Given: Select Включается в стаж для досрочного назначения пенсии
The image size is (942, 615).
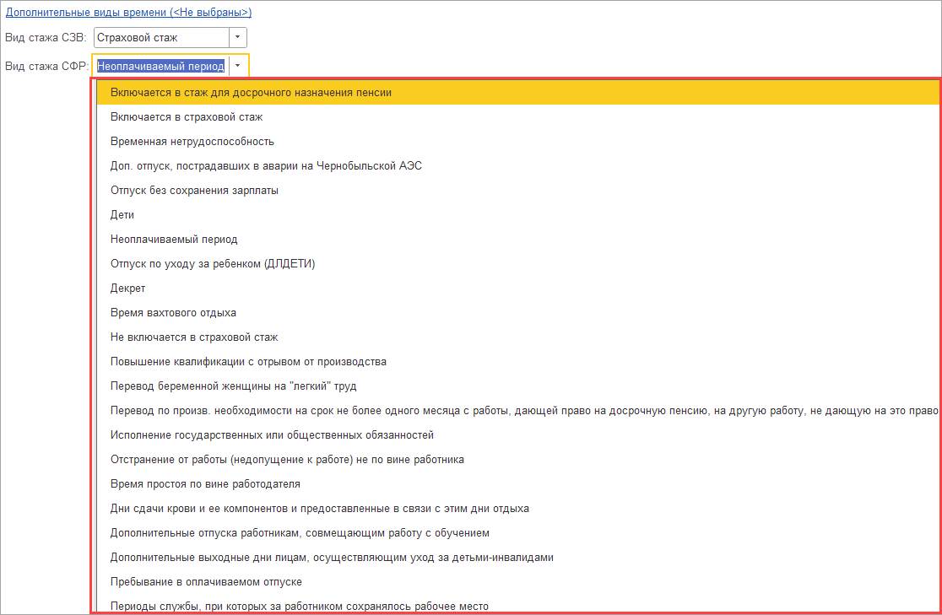Looking at the screenshot, I should point(518,93).
